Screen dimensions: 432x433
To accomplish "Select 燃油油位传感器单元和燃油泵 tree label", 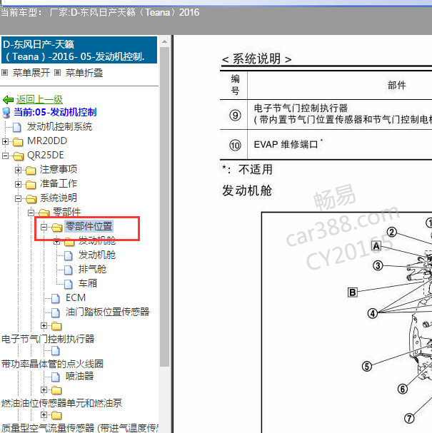I will coord(61,403).
